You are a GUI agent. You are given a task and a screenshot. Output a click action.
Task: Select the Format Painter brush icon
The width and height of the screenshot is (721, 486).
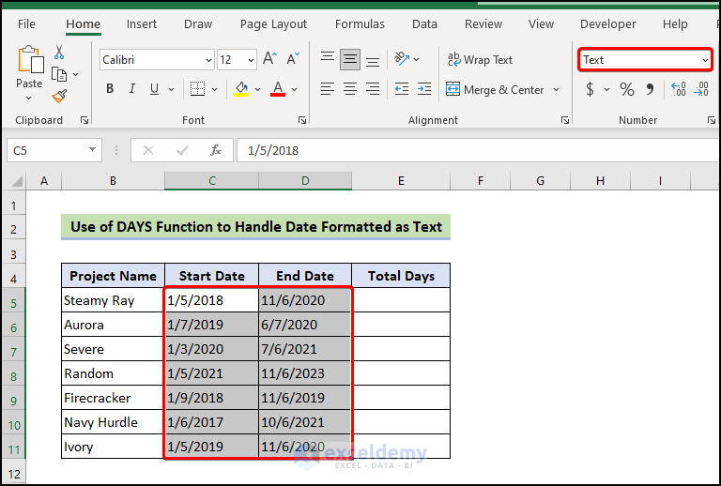coord(59,96)
